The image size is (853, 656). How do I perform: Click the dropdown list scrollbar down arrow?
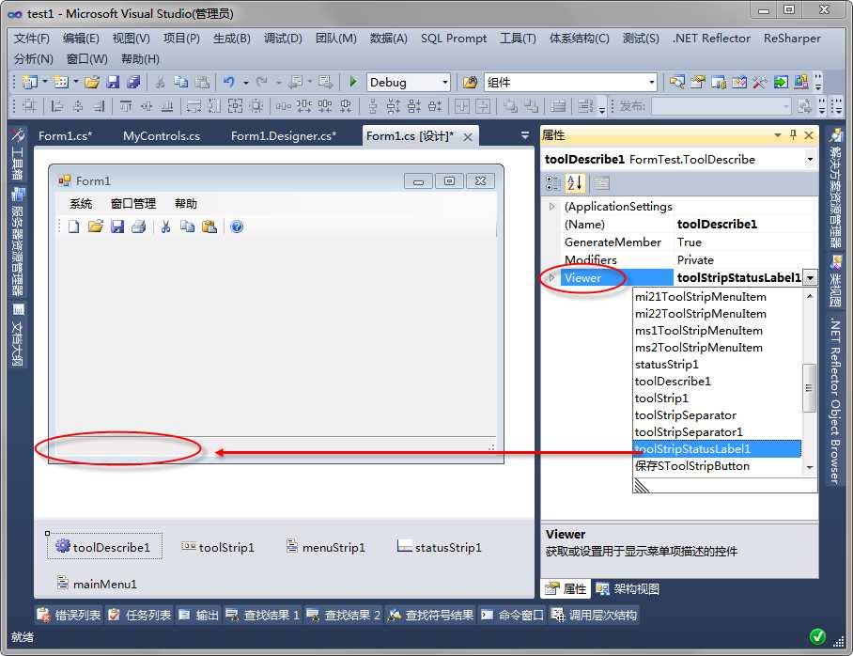tap(810, 468)
